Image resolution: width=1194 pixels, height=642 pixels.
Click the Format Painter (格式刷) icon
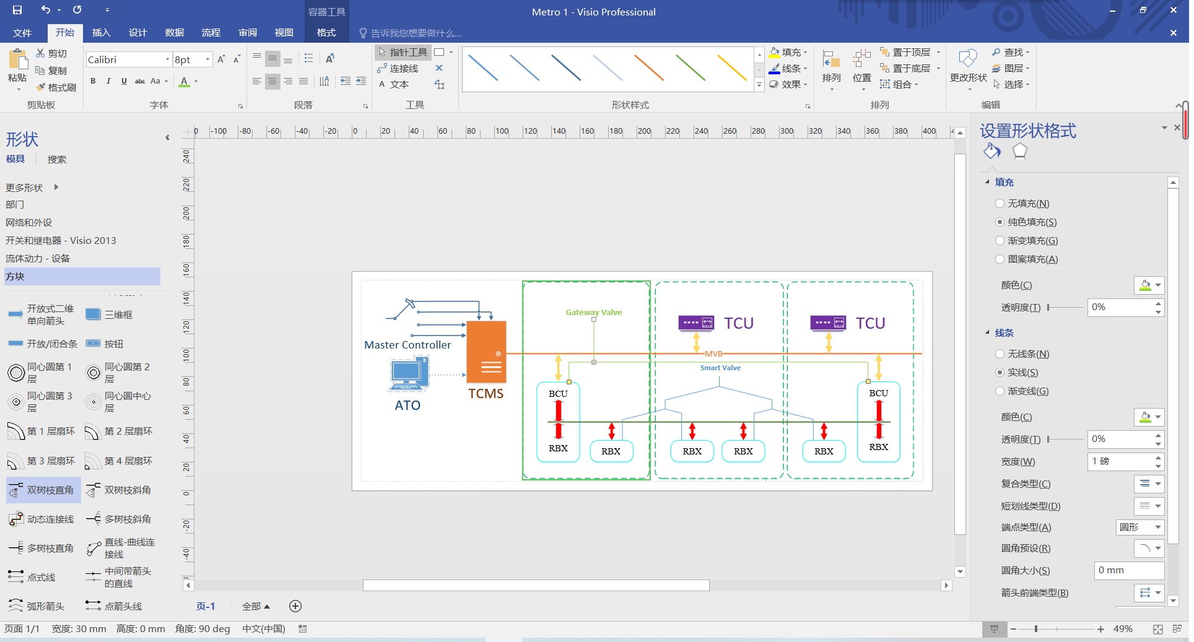[41, 87]
